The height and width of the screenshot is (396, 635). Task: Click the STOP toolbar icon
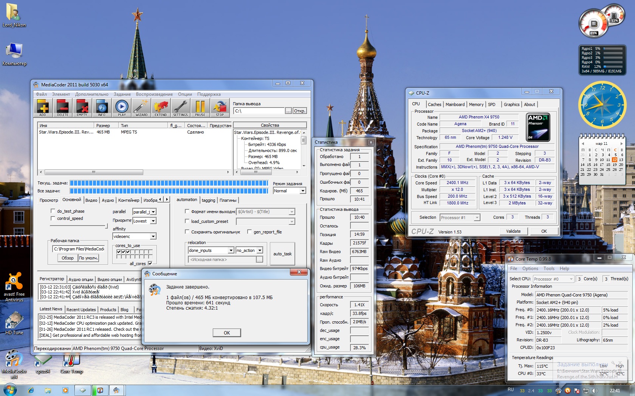[x=220, y=108]
